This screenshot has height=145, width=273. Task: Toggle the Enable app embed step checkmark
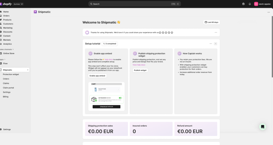point(91,54)
